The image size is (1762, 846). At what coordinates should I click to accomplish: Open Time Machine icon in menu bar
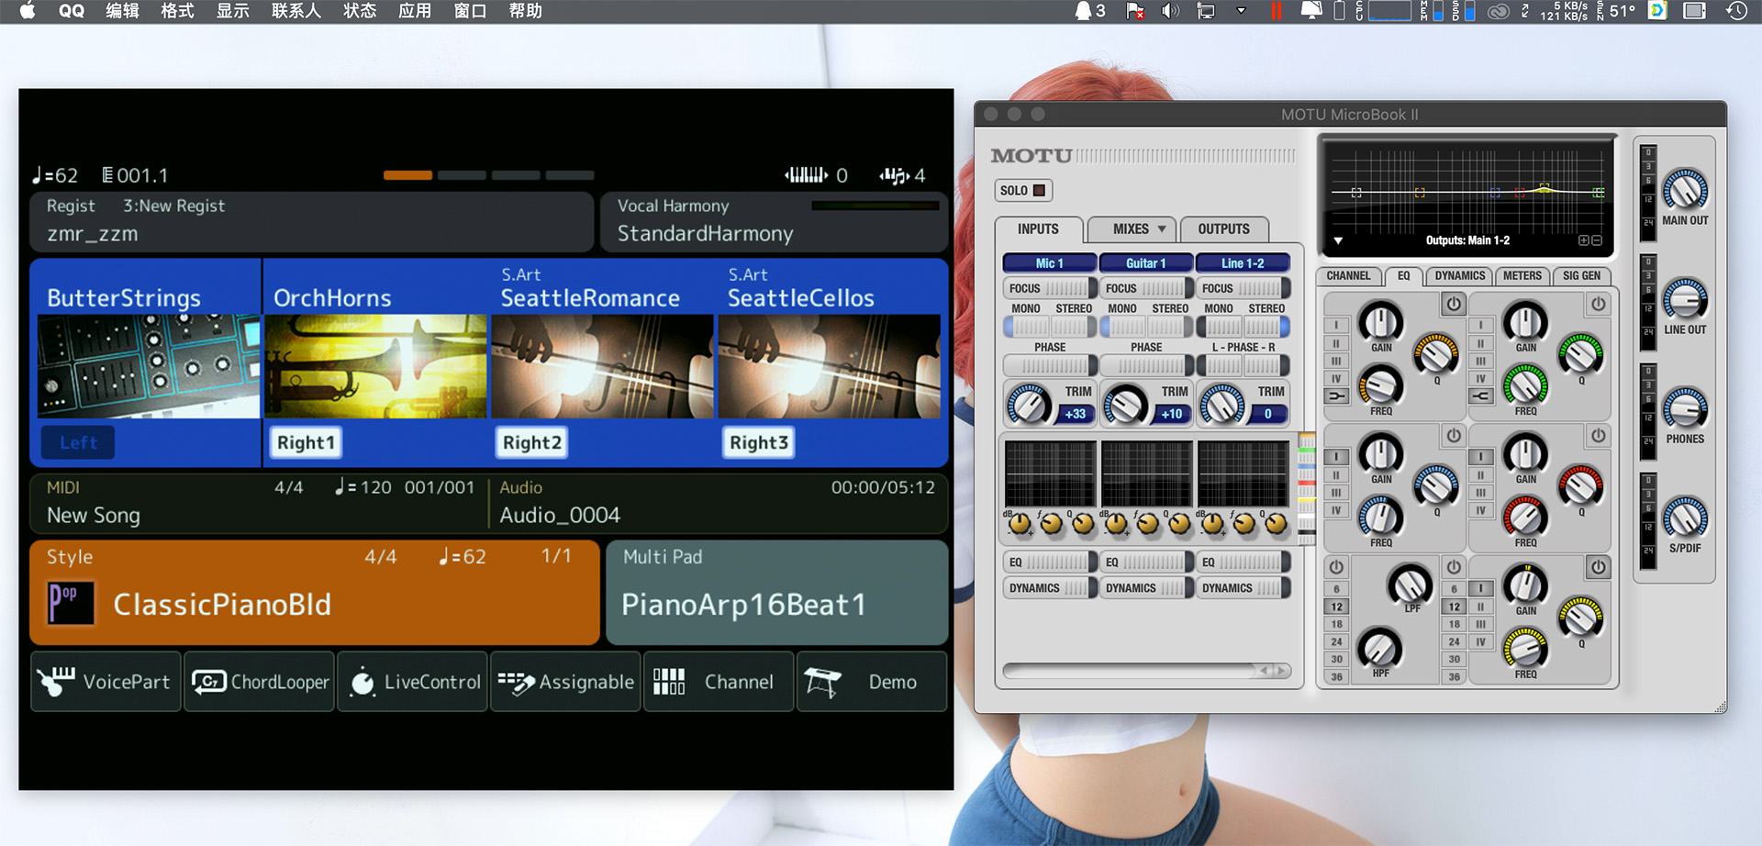click(1736, 11)
